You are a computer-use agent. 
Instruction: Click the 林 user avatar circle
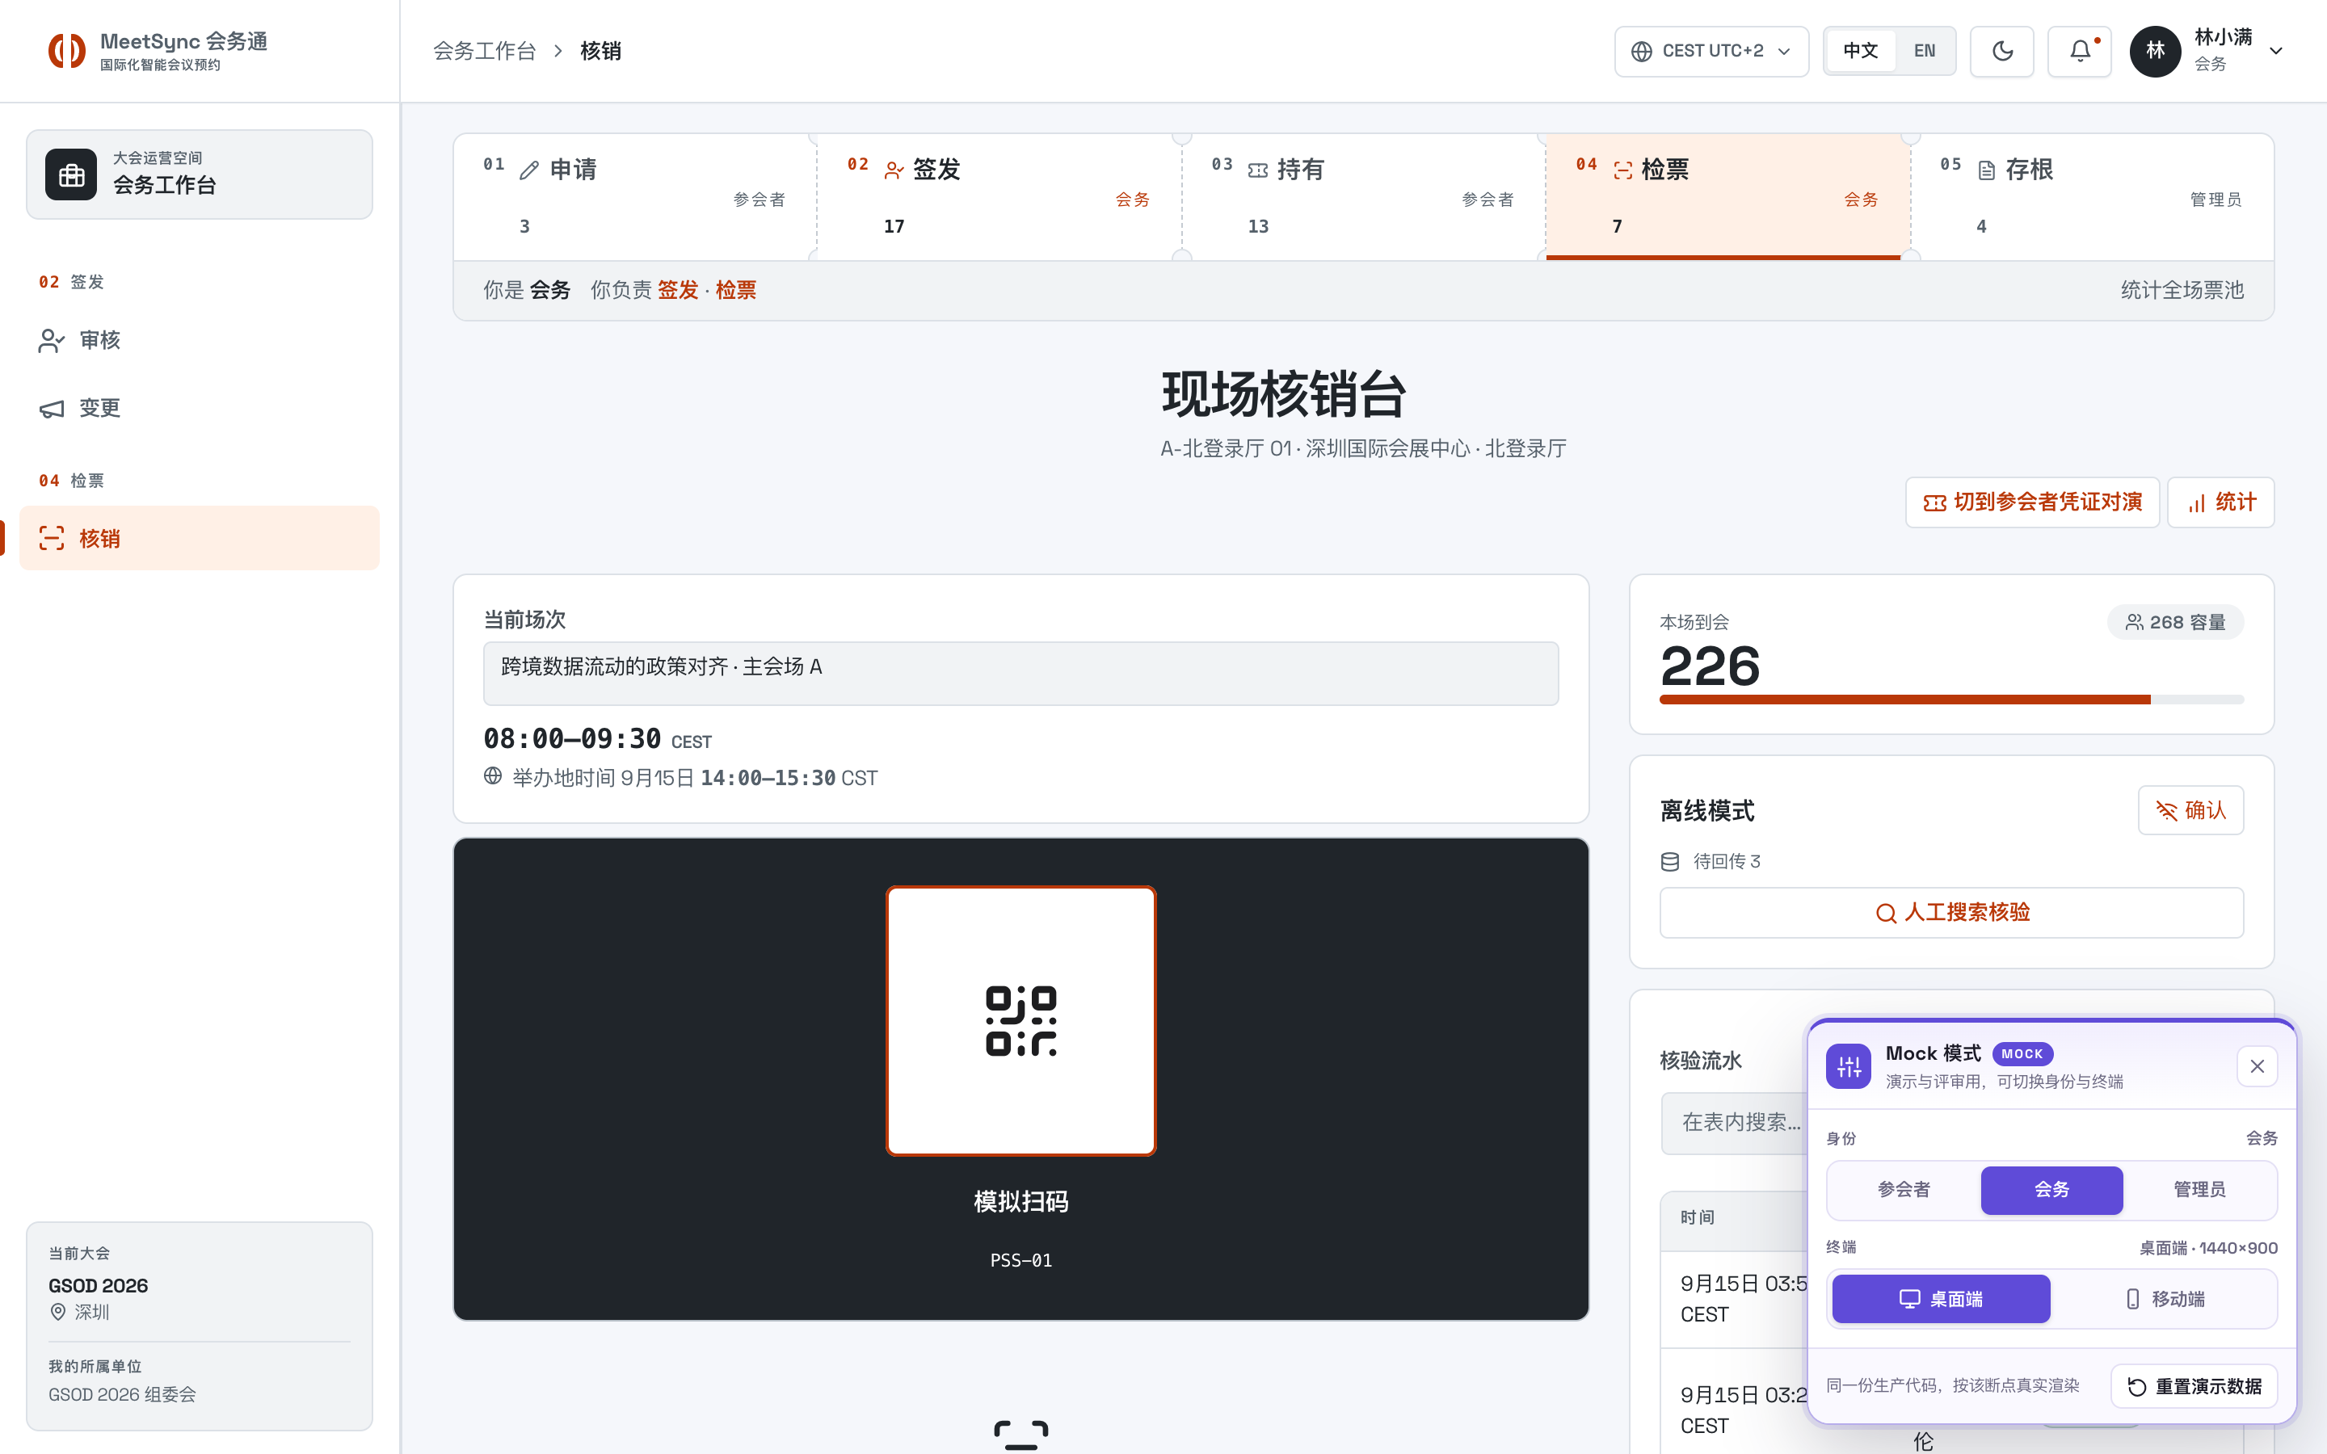tap(2155, 51)
